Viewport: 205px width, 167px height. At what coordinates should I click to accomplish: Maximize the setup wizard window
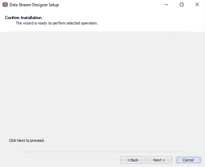182,5
